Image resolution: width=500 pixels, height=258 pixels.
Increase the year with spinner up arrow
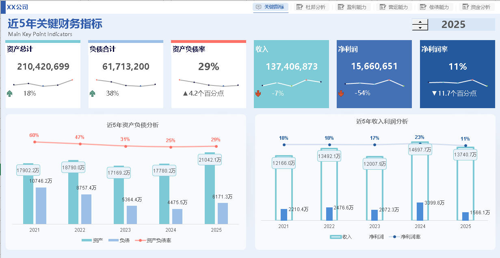click(x=420, y=22)
